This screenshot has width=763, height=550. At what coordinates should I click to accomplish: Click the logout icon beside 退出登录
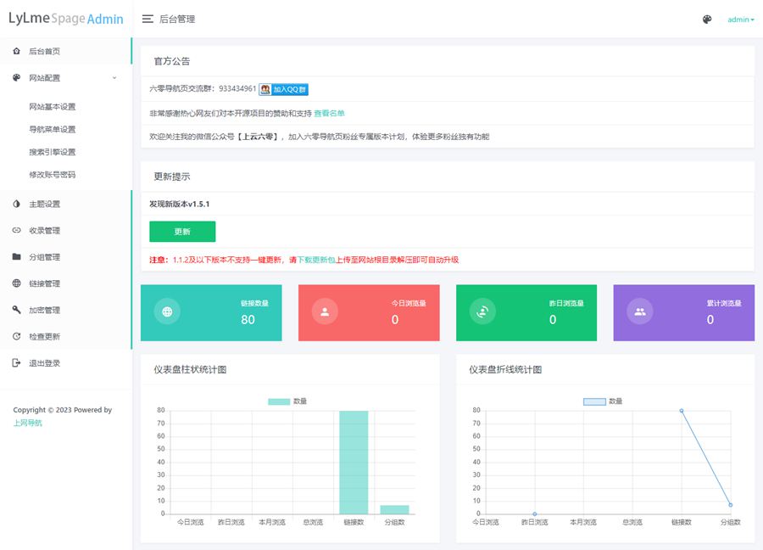[17, 362]
